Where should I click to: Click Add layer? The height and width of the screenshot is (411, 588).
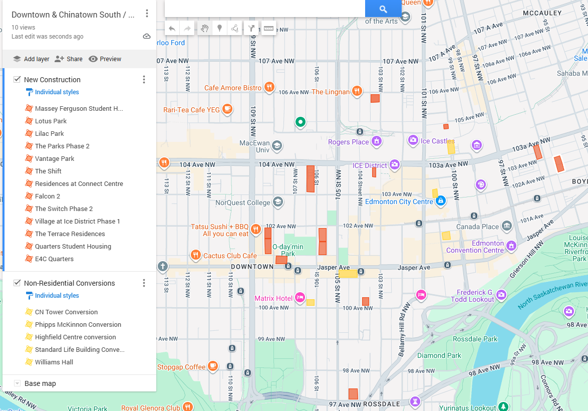[31, 59]
